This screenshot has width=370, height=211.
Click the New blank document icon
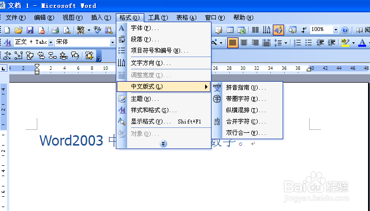tap(7, 30)
